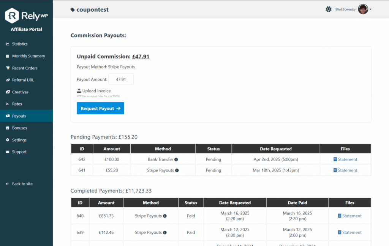The width and height of the screenshot is (389, 246).
Task: Click the statement document icon for payment 639
Action: pos(340,232)
